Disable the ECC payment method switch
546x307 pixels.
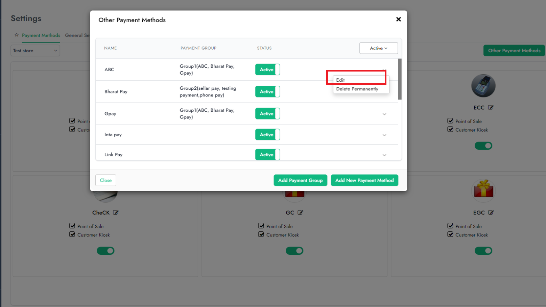tap(483, 146)
